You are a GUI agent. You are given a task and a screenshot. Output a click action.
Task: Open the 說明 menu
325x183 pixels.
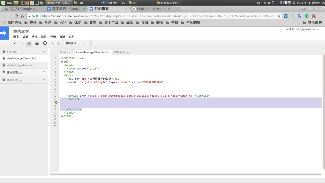tap(71, 37)
